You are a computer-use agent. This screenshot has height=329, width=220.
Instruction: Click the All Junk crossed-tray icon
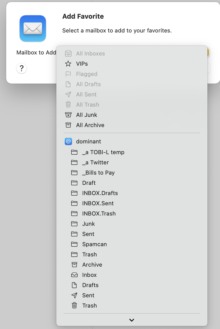68,115
